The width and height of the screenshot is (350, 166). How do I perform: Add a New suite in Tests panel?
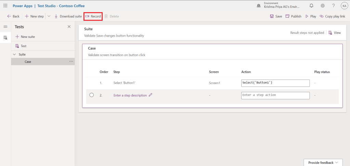coord(25,37)
